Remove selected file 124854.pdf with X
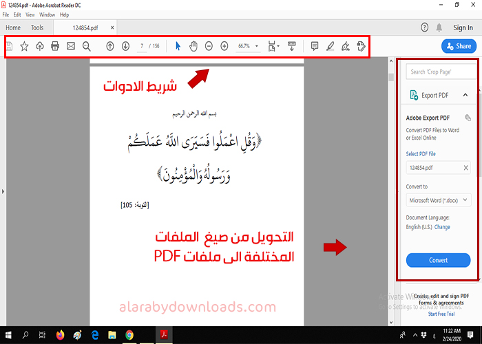482x344 pixels. pyautogui.click(x=465, y=168)
